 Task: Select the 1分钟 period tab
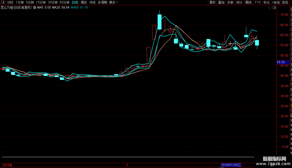[20, 2]
